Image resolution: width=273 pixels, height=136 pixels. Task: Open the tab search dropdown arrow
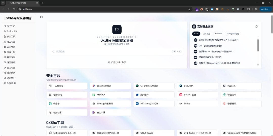click(3, 3)
